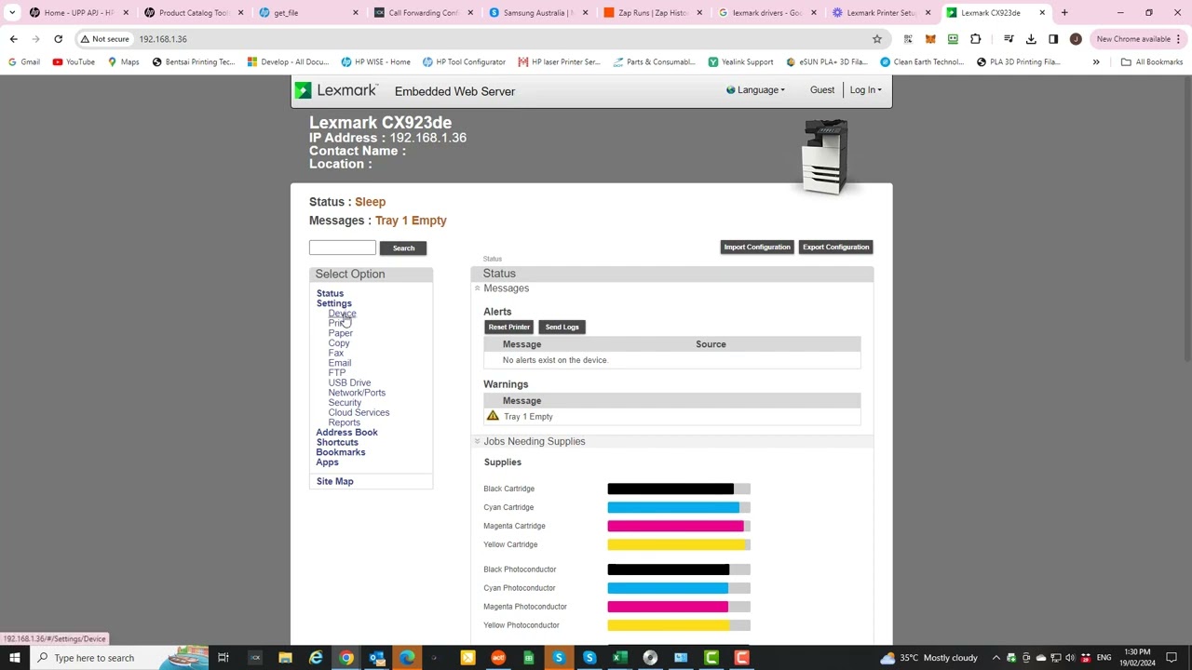The image size is (1192, 670).
Task: Switch to the Lexmark Printer Setup tab
Action: point(880,13)
